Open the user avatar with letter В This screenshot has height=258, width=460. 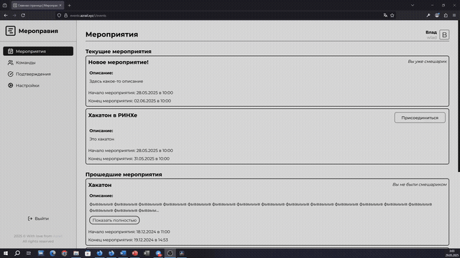tap(444, 34)
